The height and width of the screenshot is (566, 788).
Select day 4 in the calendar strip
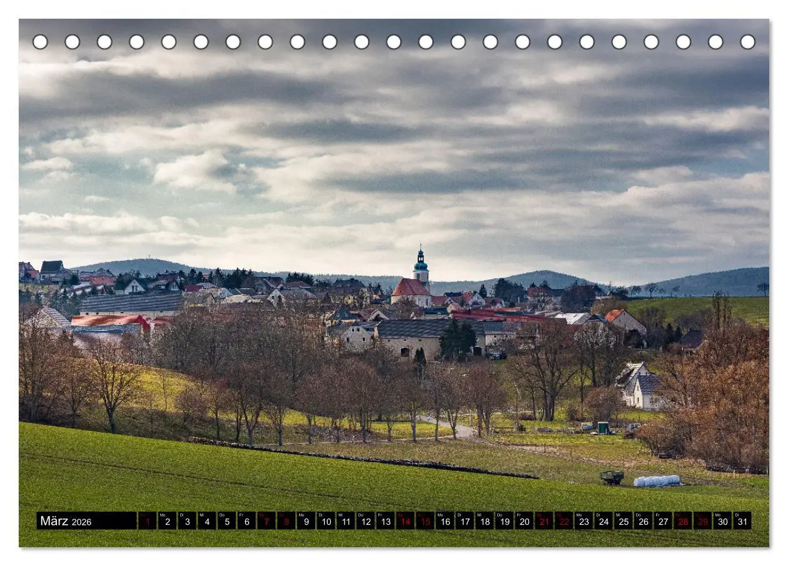coord(207,521)
